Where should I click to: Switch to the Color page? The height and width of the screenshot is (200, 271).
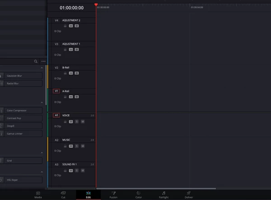point(139,195)
